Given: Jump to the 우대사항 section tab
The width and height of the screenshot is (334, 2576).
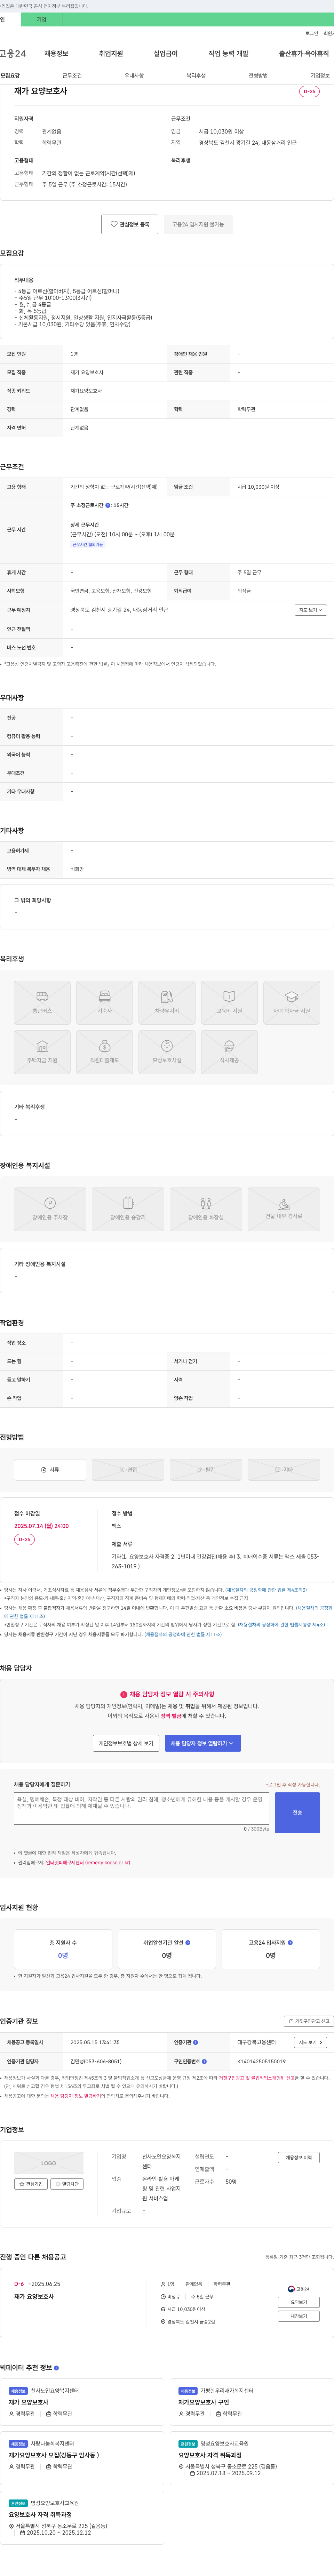Looking at the screenshot, I should (x=134, y=75).
